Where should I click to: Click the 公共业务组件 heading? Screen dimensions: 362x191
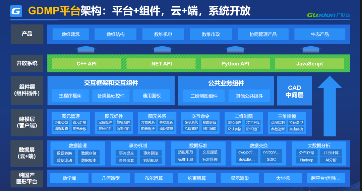point(226,83)
